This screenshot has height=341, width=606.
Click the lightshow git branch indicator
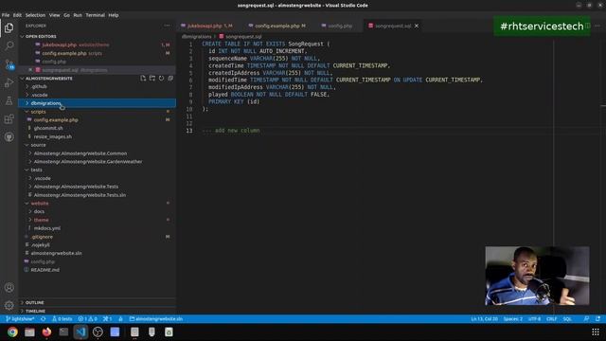point(20,319)
